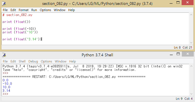Maximize the Python 3.7.4 Shell window
Image resolution: width=195 pixels, height=102 pixels.
(x=178, y=54)
